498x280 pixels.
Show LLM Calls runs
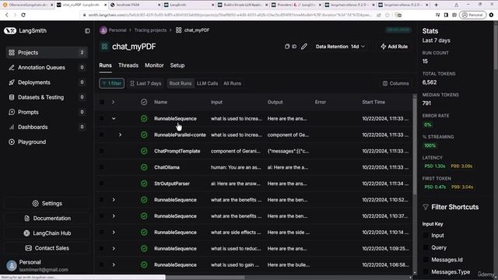pos(208,83)
